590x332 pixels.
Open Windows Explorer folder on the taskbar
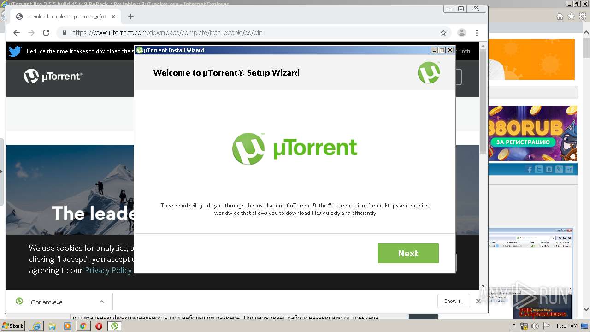click(52, 326)
